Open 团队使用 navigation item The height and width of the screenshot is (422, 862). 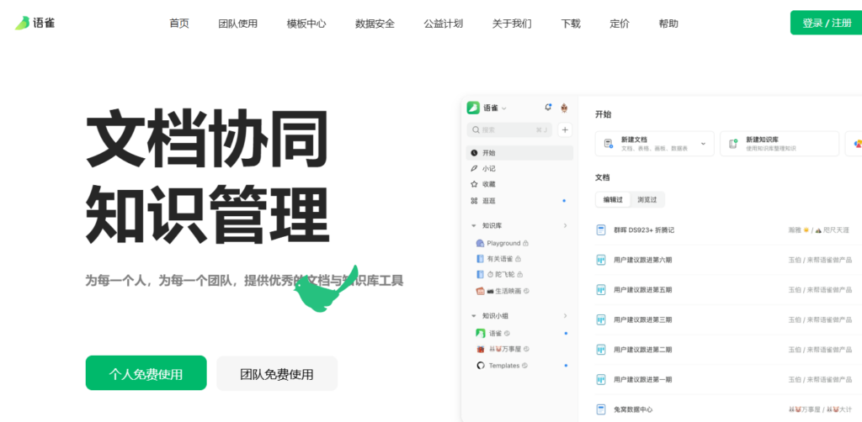[x=238, y=24]
